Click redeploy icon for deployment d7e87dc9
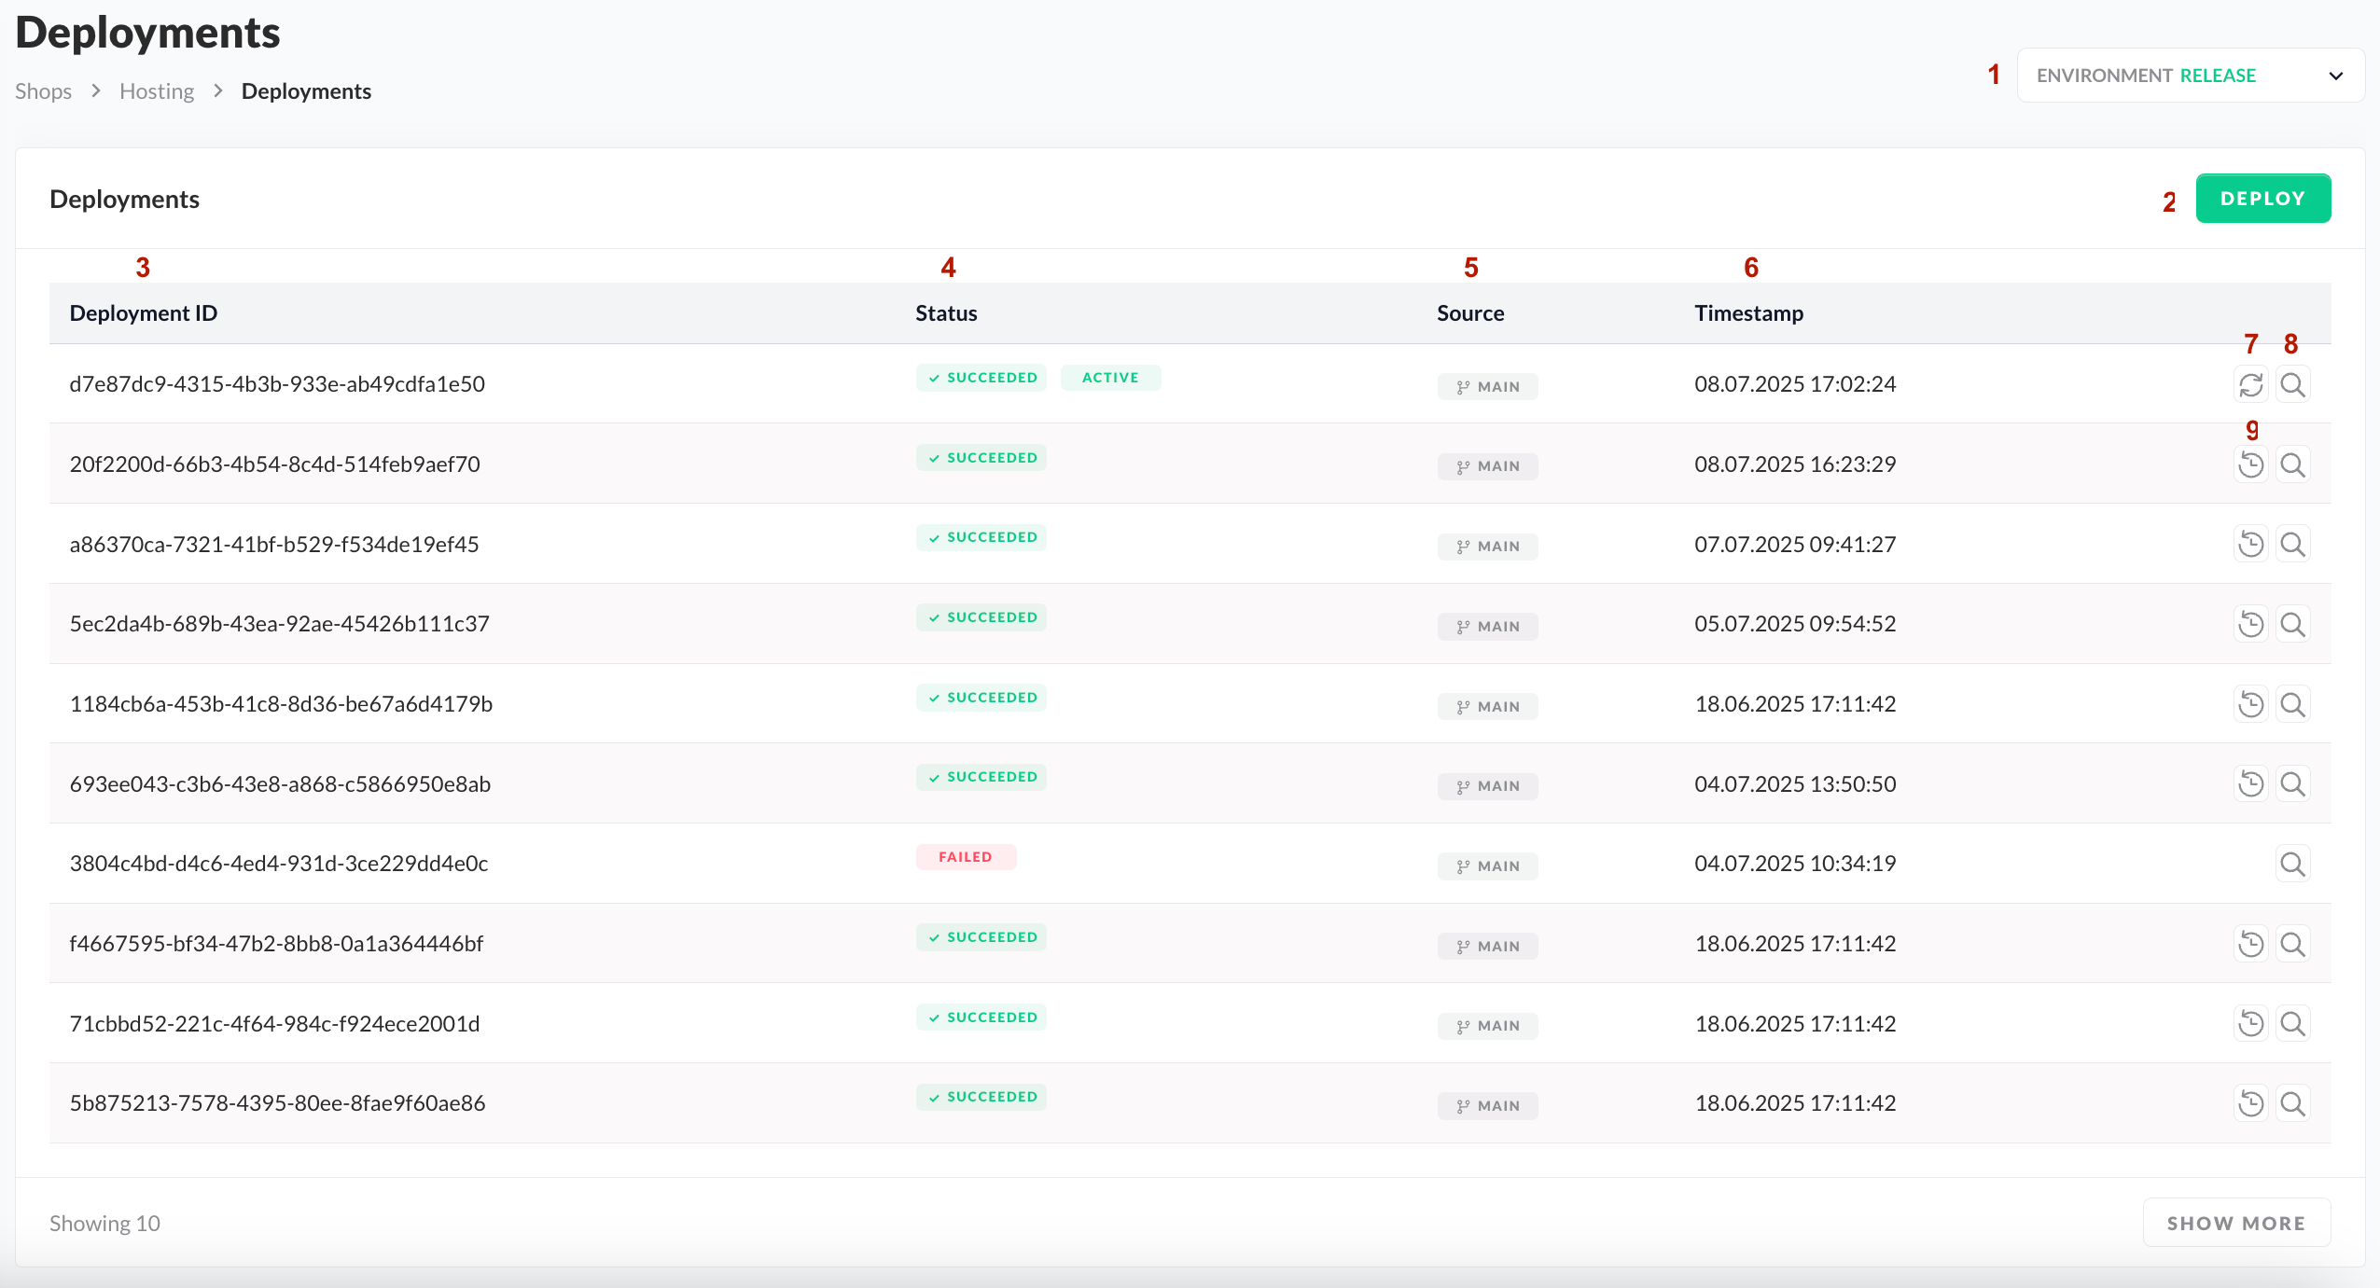Screen dimensions: 2380x1288 (x=2250, y=384)
